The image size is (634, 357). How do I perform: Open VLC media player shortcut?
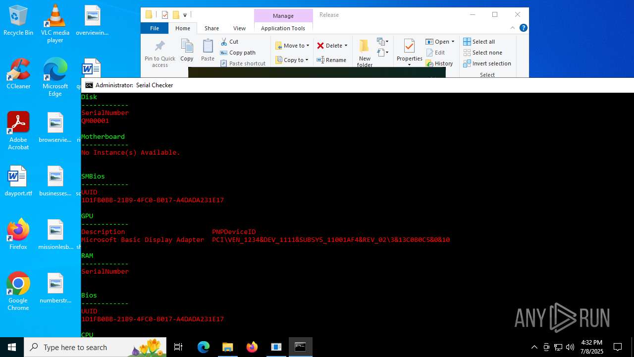pyautogui.click(x=55, y=24)
